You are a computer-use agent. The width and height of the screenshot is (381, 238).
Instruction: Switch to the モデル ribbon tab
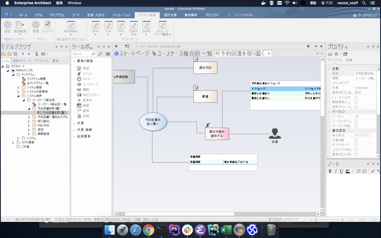click(39, 15)
